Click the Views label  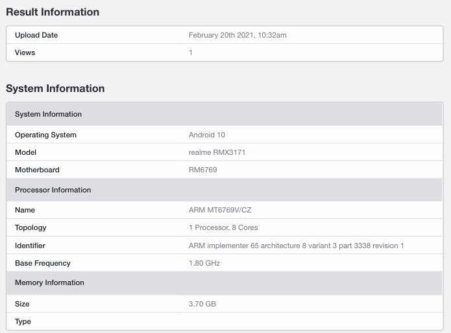click(x=25, y=52)
